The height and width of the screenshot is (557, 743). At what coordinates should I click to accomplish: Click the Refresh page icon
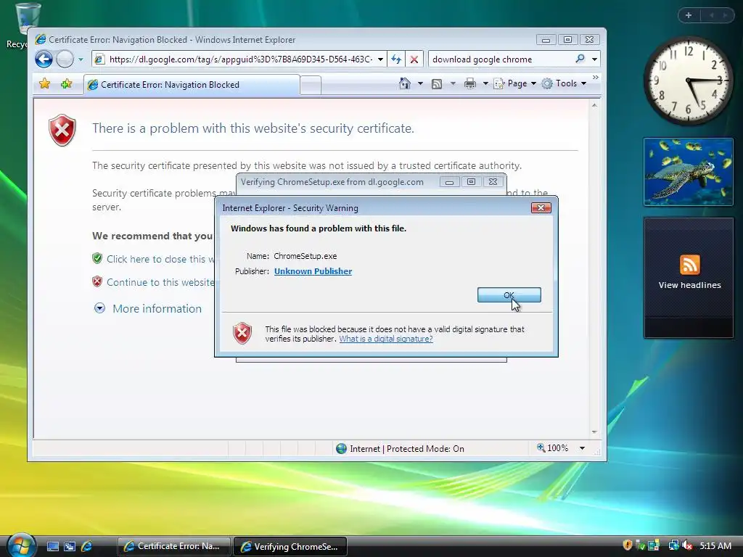tap(396, 59)
